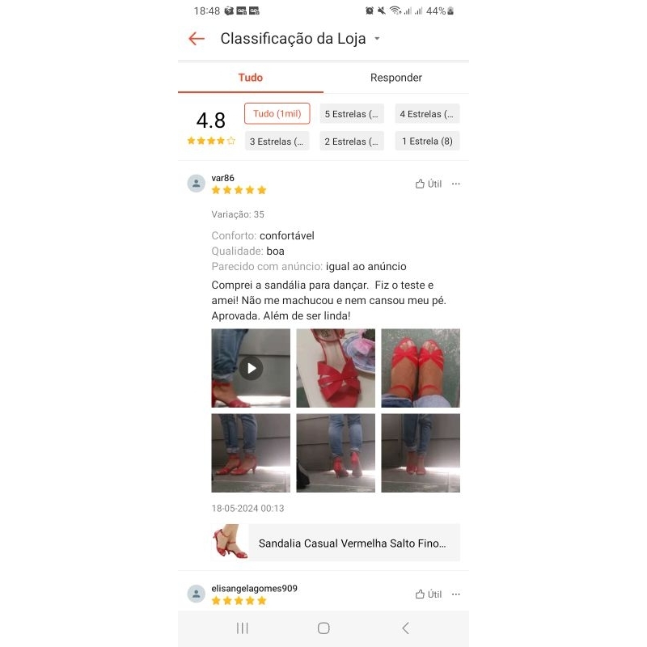Show only 3 Estrelas reviews
The image size is (647, 647).
click(277, 141)
